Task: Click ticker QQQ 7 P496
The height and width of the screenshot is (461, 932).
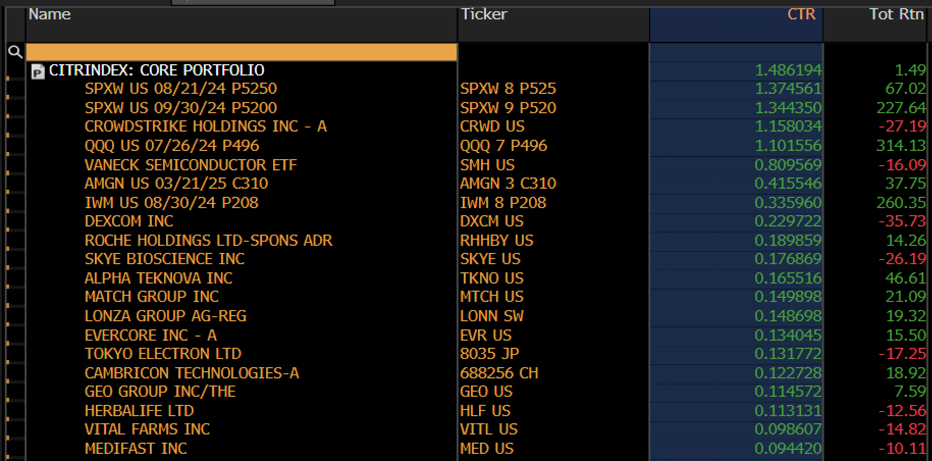Action: pyautogui.click(x=503, y=145)
